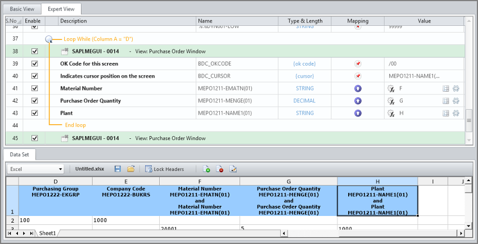Click the /00 value for OK Code
Viewport: 478px width, 244px height.
[x=393, y=64]
